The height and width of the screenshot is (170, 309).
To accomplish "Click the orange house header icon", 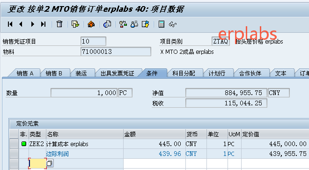I will point(91,24).
